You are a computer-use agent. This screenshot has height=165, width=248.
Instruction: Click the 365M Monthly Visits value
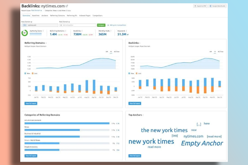pos(103,34)
